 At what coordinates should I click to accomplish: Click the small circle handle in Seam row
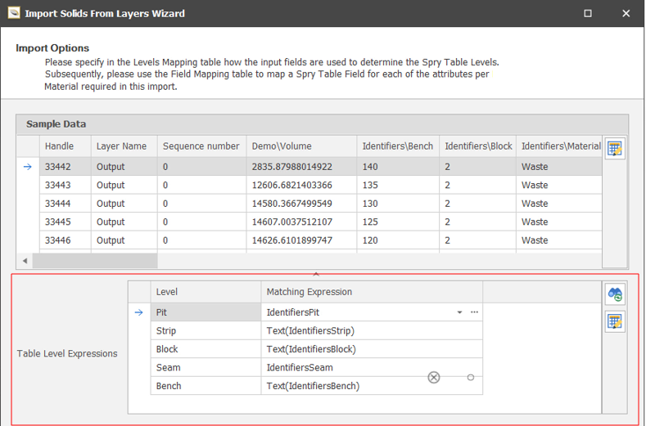(470, 377)
